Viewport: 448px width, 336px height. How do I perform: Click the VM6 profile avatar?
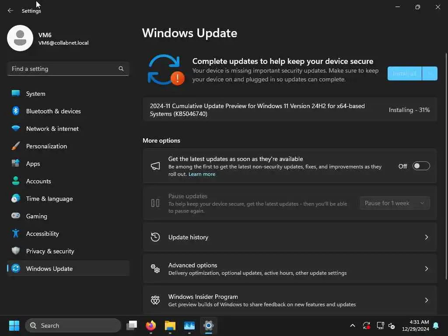(x=20, y=38)
